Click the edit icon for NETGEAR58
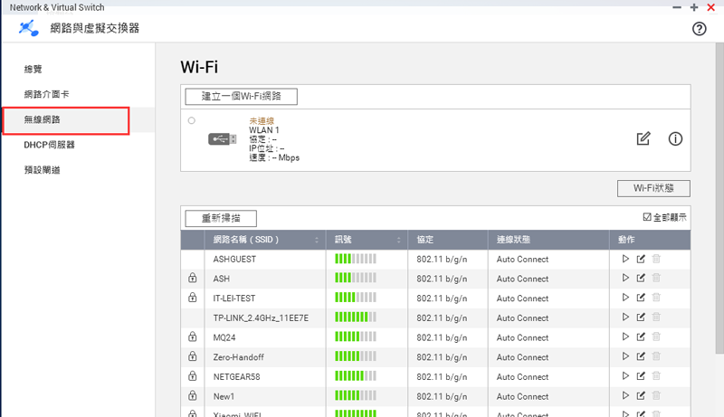 pos(641,375)
